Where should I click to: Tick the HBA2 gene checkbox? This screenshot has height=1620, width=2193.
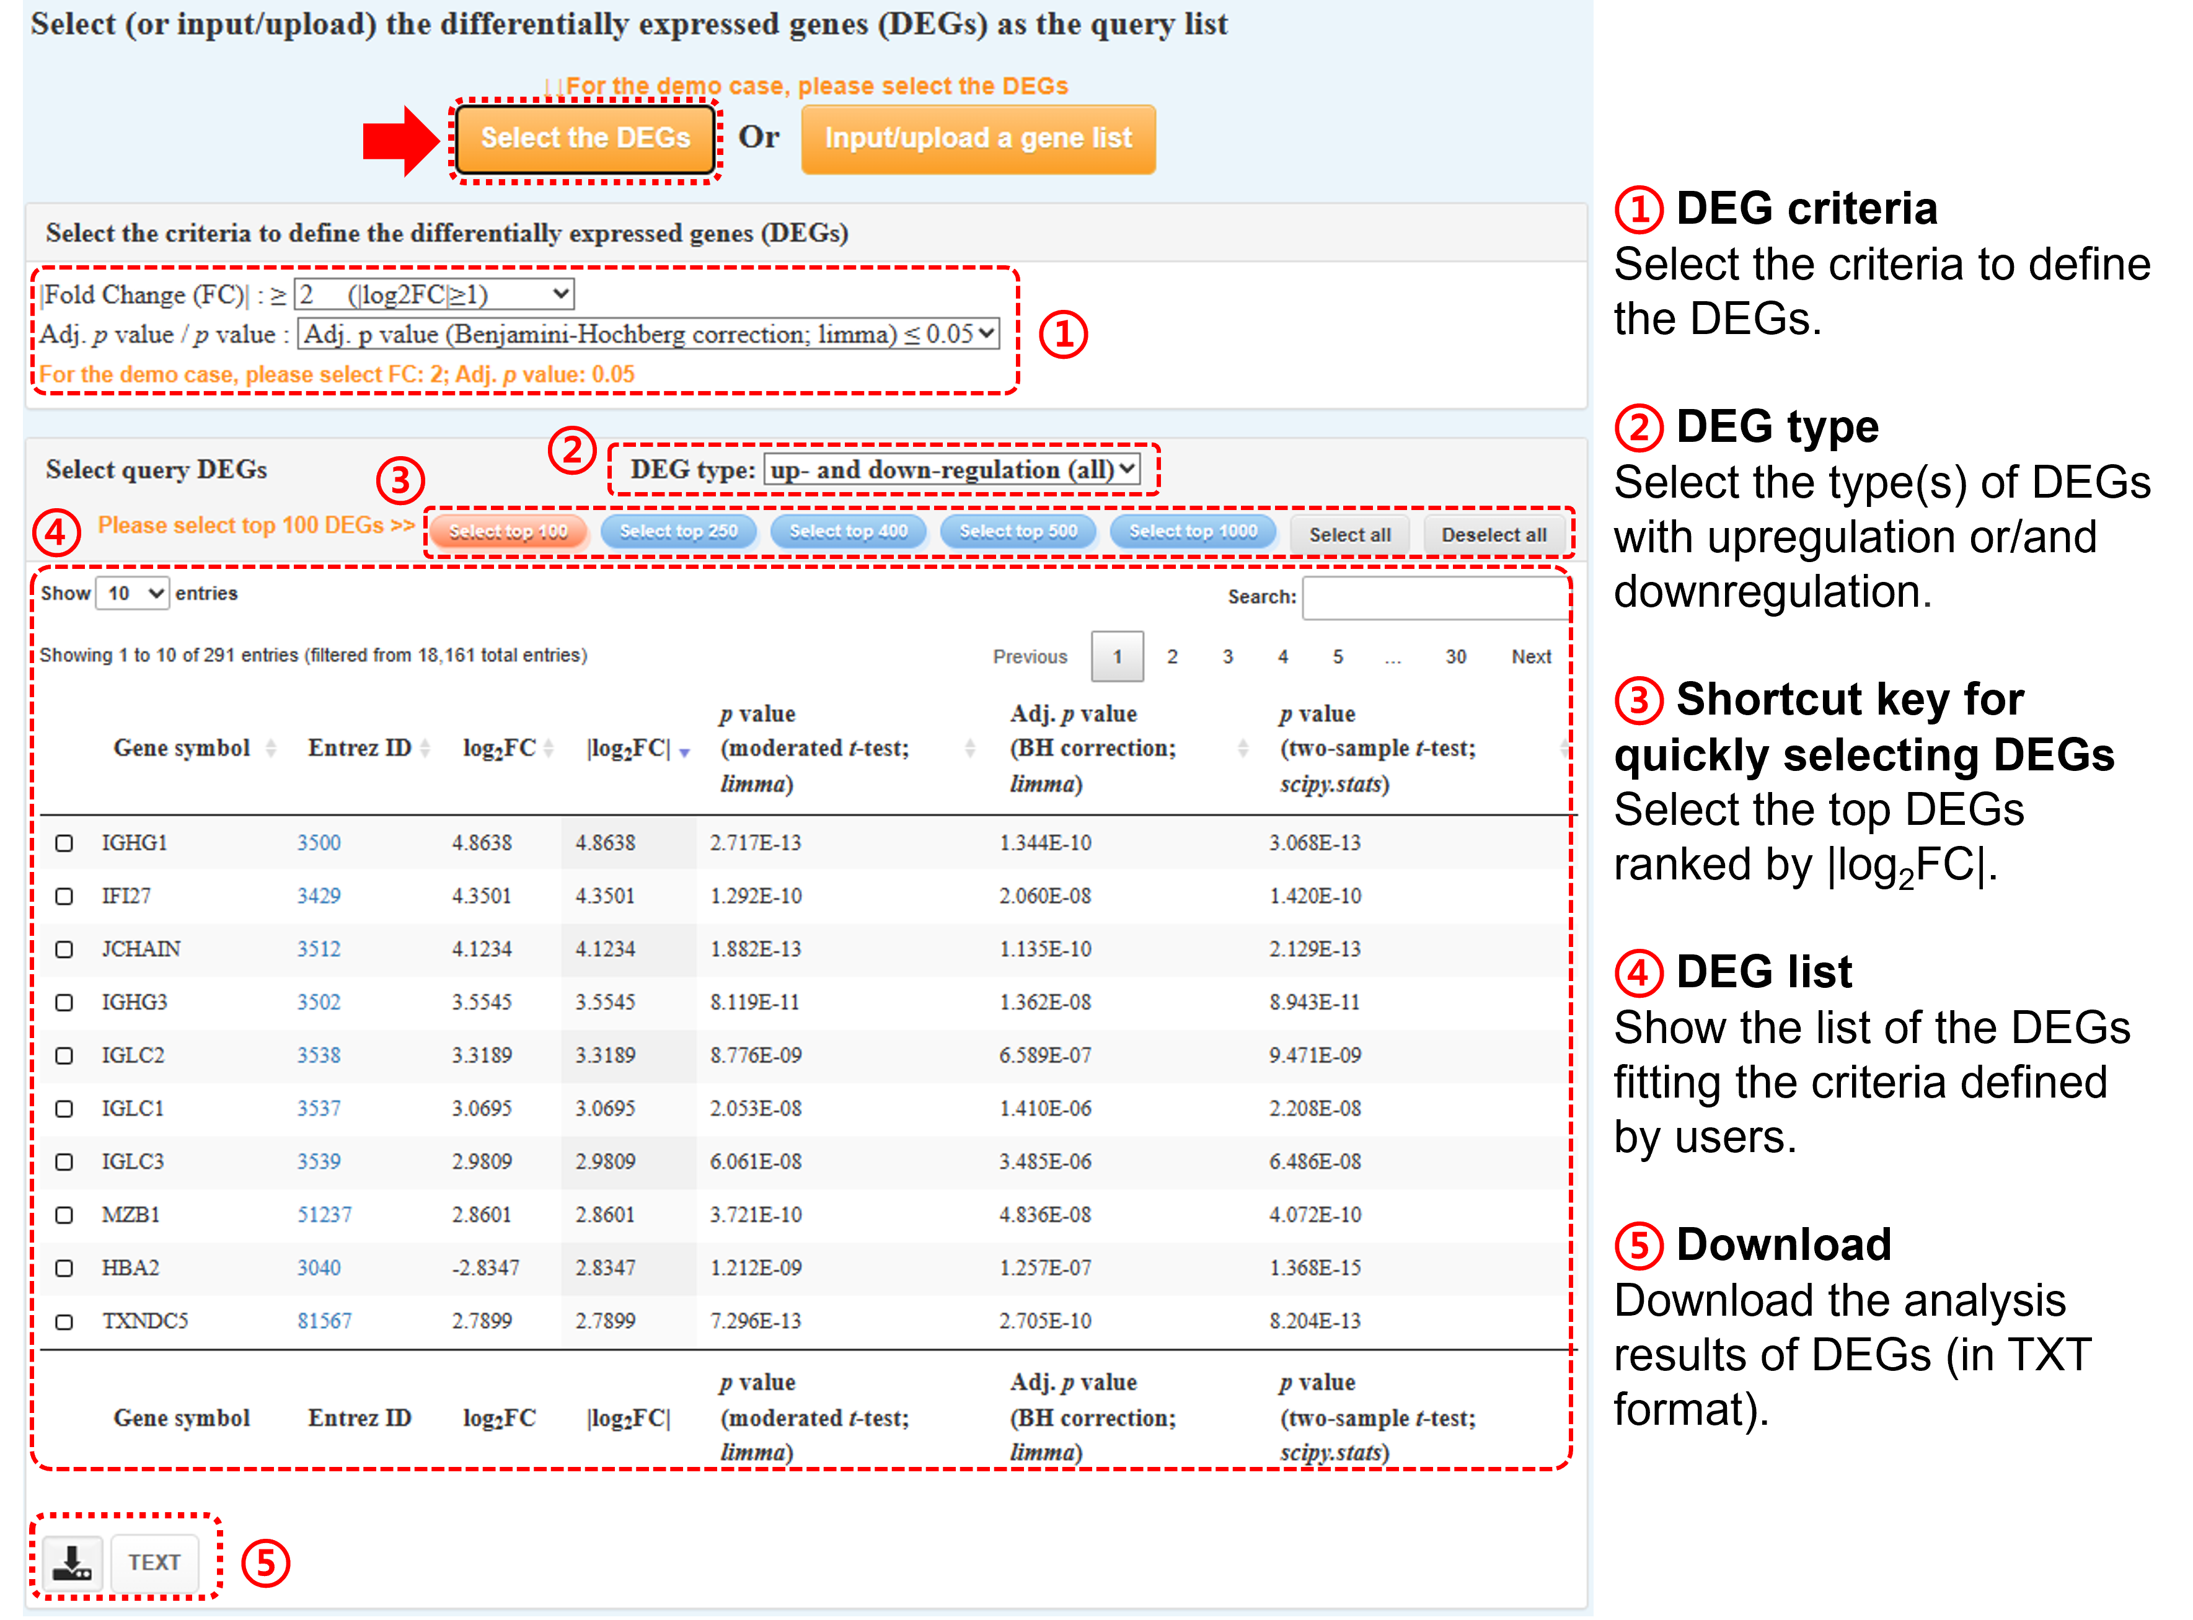point(64,1268)
